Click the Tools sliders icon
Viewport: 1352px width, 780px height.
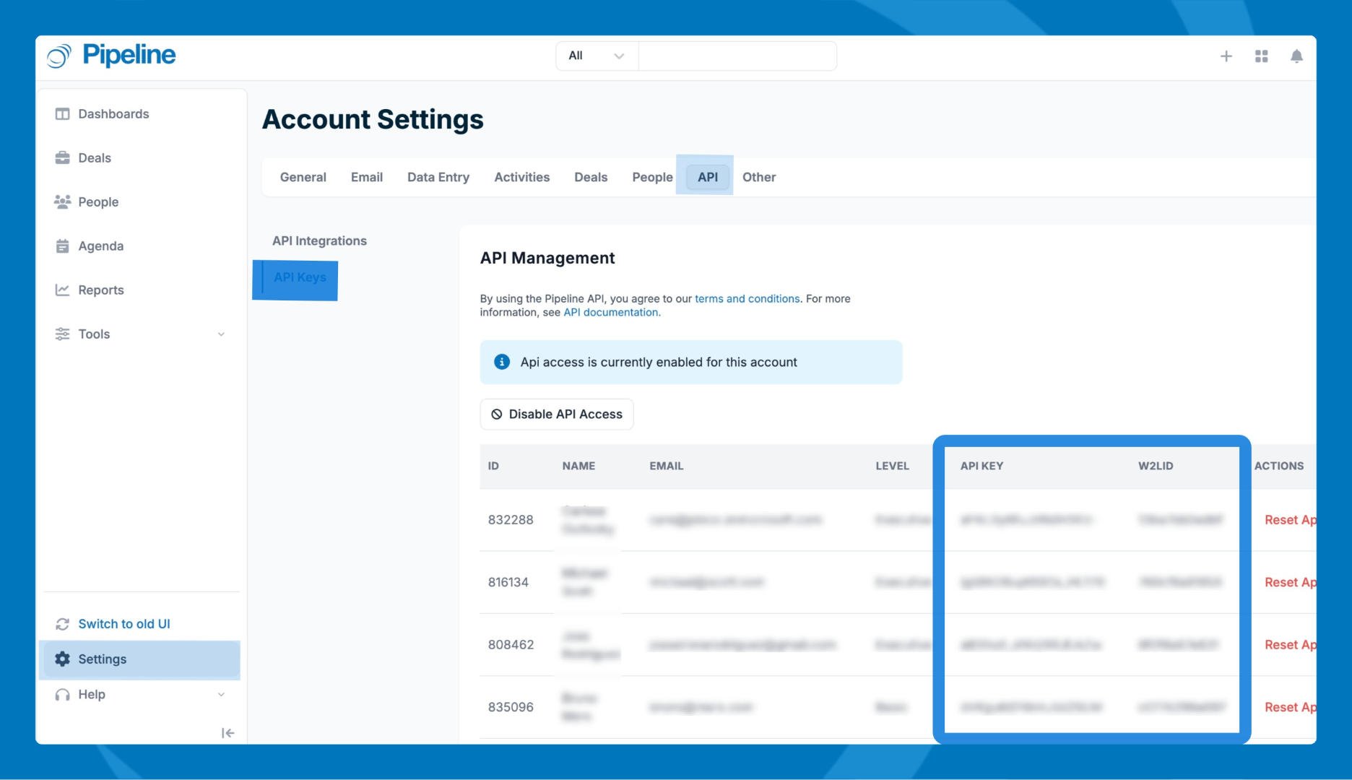point(63,334)
